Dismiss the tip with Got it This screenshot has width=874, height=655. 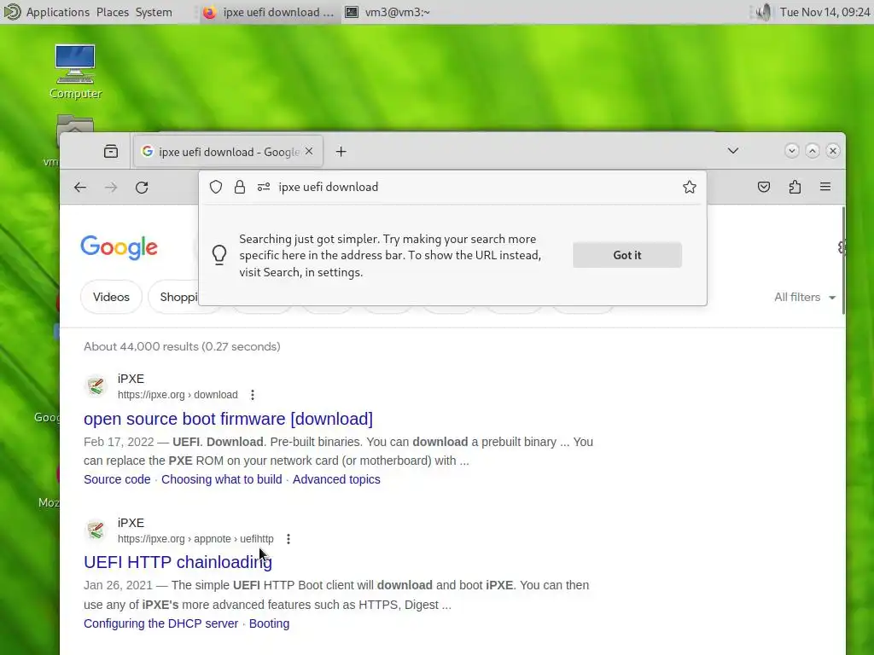(x=627, y=255)
